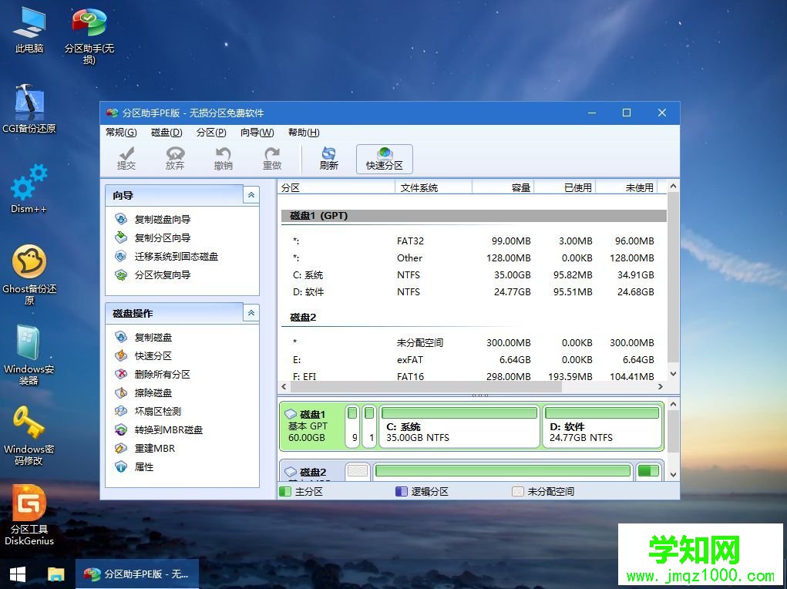787x589 pixels.
Task: Click the 提交 (Commit) toolbar icon
Action: click(126, 159)
